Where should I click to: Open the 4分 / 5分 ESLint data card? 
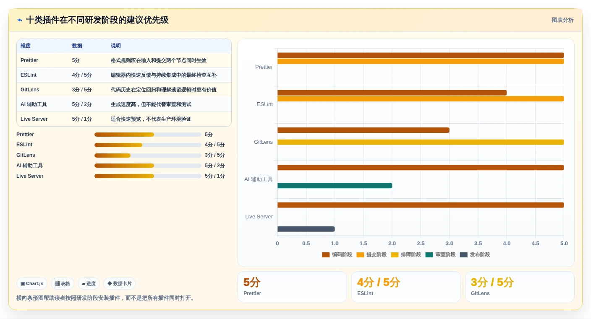406,287
